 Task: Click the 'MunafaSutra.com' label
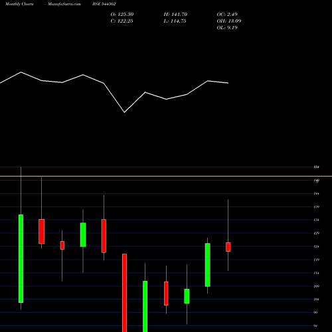pyautogui.click(x=64, y=4)
